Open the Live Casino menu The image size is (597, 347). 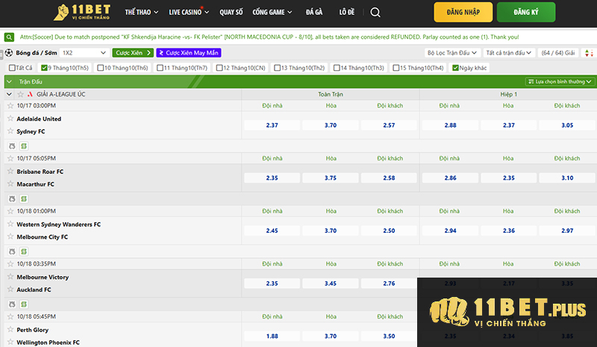point(189,13)
